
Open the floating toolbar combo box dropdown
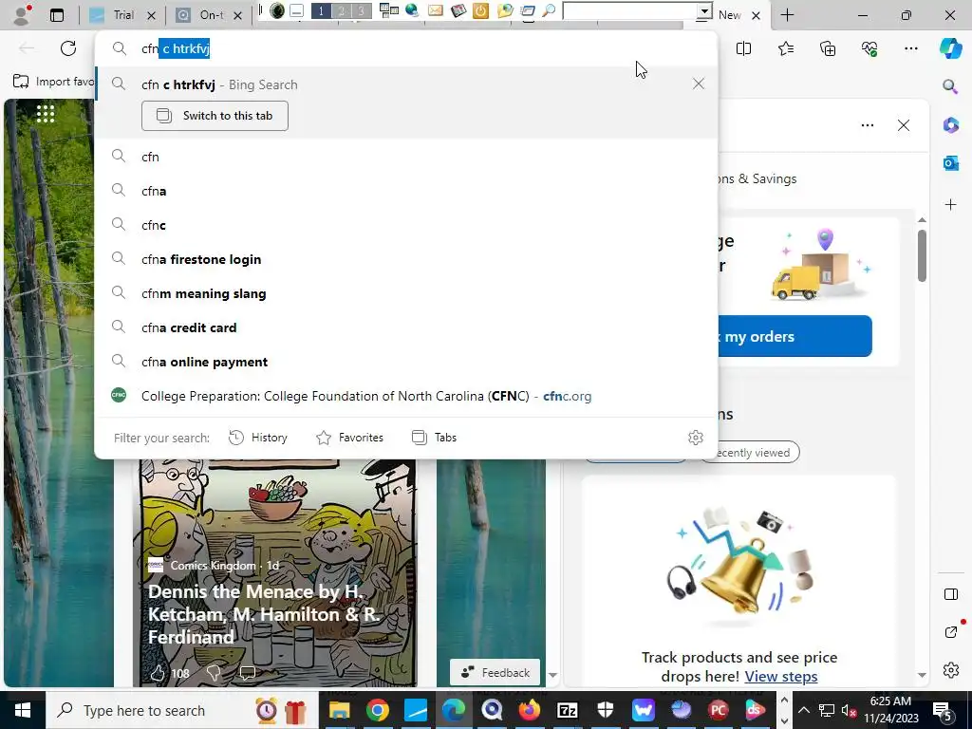tap(704, 11)
